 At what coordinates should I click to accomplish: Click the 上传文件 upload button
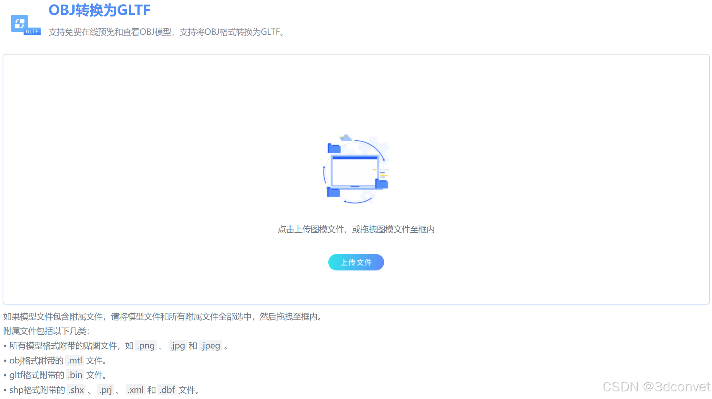point(356,262)
